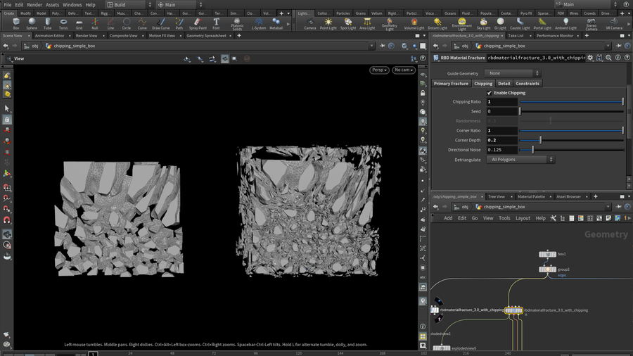Select the Sphere shelf tool
The width and height of the screenshot is (633, 356).
coord(32,23)
